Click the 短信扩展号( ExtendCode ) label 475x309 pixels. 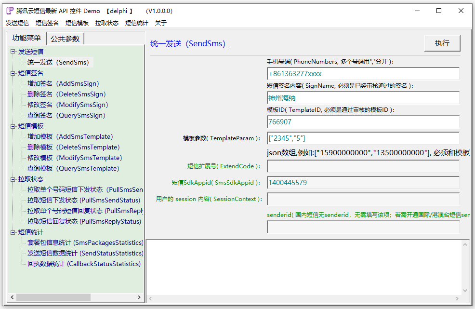(224, 166)
